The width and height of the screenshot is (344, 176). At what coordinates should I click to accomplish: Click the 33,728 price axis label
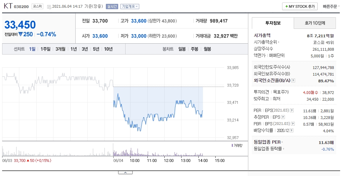pos(232,85)
